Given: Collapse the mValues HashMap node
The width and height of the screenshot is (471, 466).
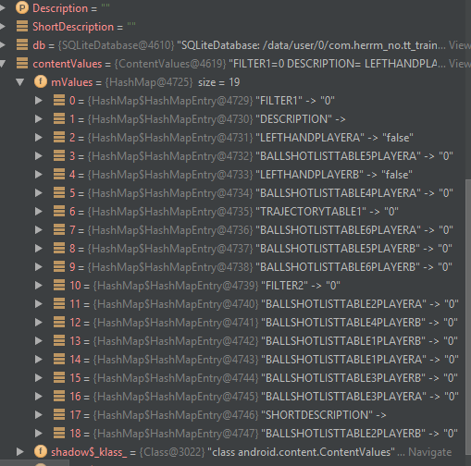Looking at the screenshot, I should 20,82.
